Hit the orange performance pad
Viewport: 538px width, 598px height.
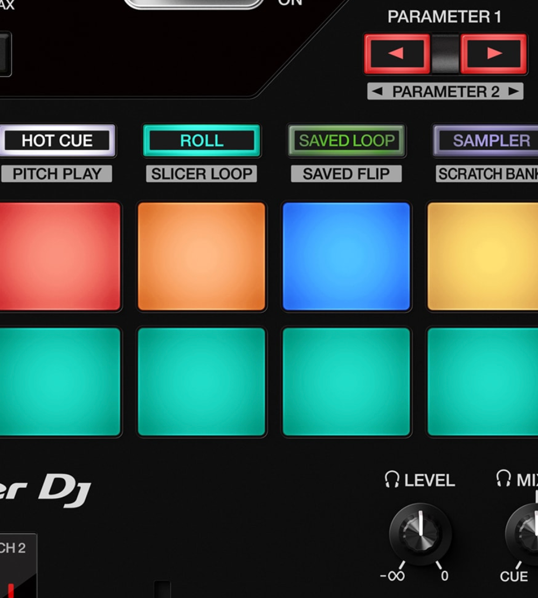[x=202, y=256]
